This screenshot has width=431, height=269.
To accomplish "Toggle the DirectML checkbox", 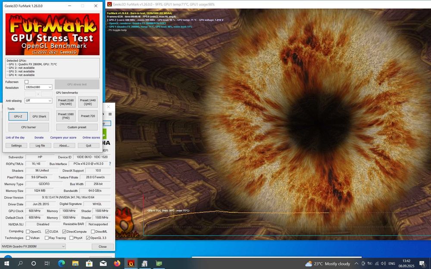I will click(x=93, y=232).
